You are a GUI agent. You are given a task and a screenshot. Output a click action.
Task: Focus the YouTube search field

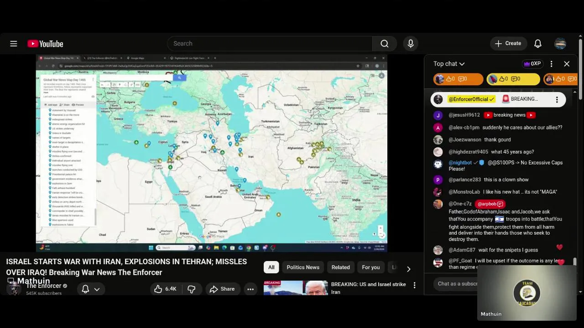pos(270,44)
